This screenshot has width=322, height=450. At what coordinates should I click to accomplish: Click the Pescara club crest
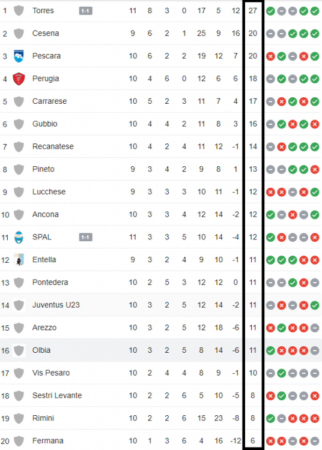pyautogui.click(x=19, y=56)
